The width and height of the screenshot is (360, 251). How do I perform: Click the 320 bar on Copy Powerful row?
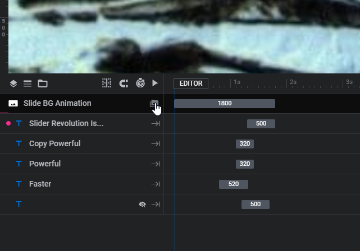click(x=245, y=144)
